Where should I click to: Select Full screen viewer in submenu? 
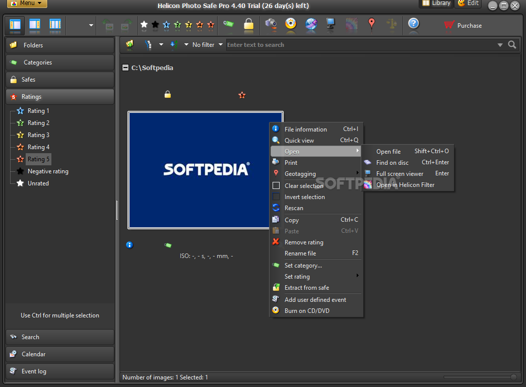(408, 173)
